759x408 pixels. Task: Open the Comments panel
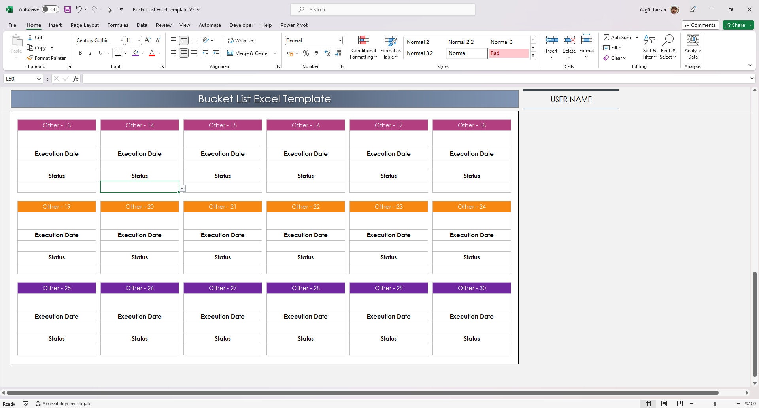(700, 25)
